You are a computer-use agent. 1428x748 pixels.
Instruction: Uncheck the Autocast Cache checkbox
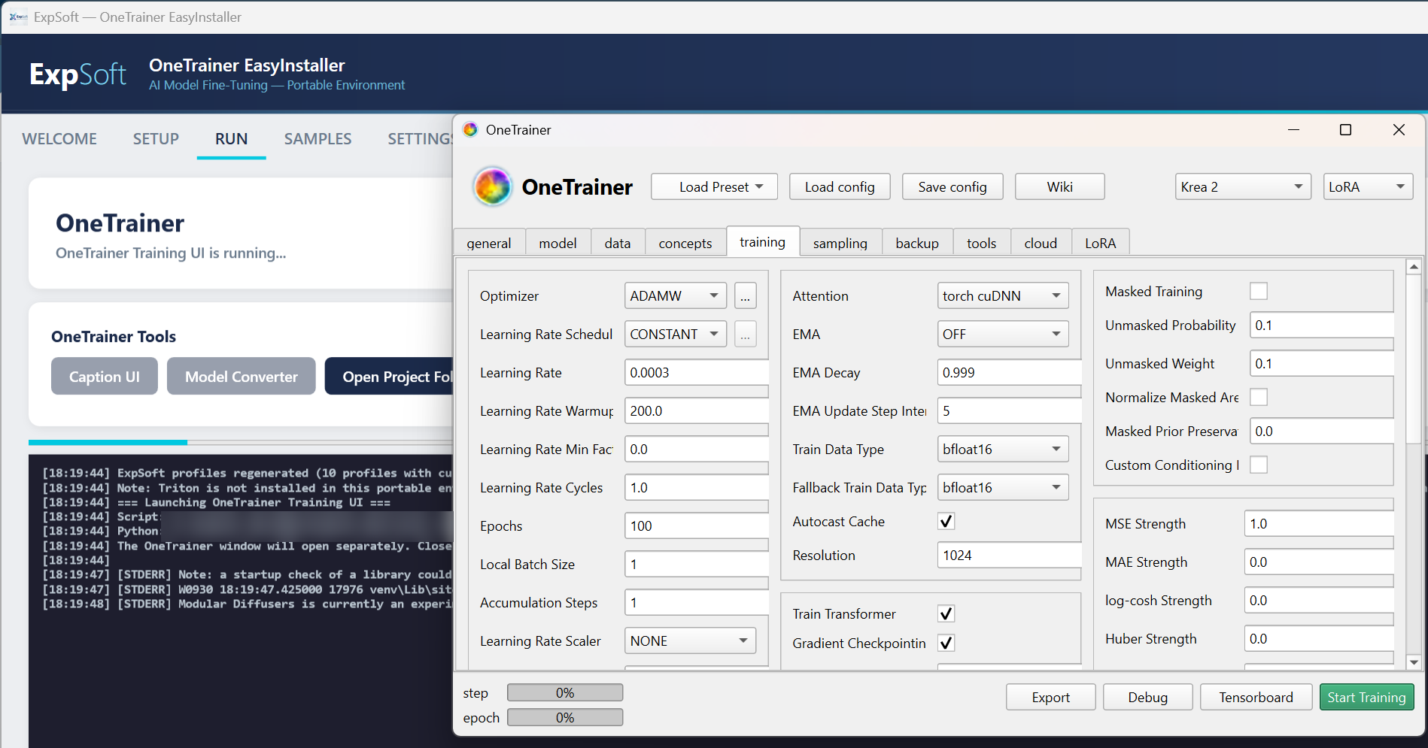(946, 521)
